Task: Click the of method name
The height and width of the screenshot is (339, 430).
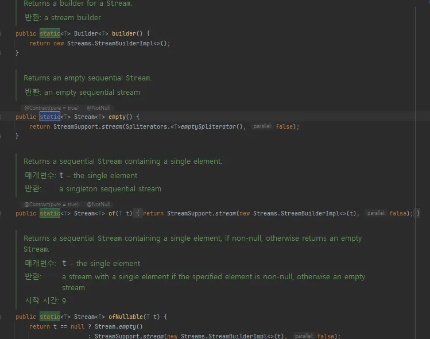Action: (112, 213)
